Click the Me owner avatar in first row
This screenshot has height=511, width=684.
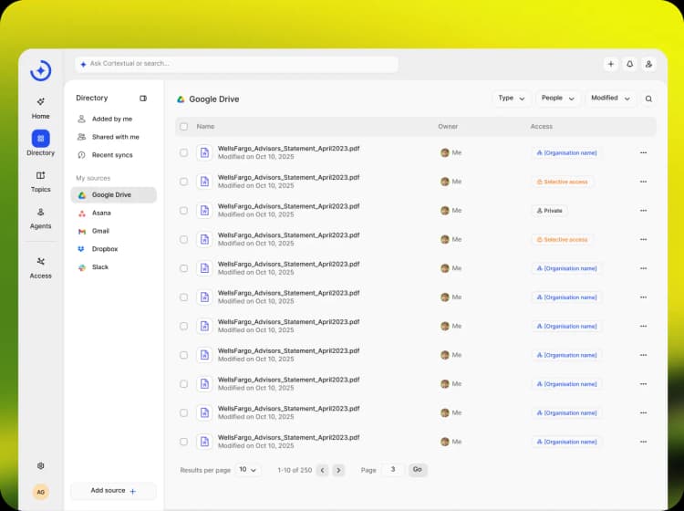pos(445,152)
